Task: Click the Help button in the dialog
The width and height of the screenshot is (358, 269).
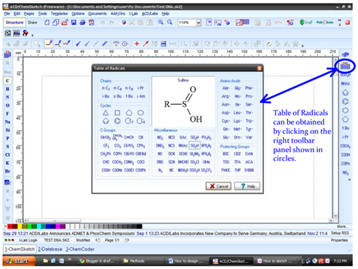Action: pos(247,186)
